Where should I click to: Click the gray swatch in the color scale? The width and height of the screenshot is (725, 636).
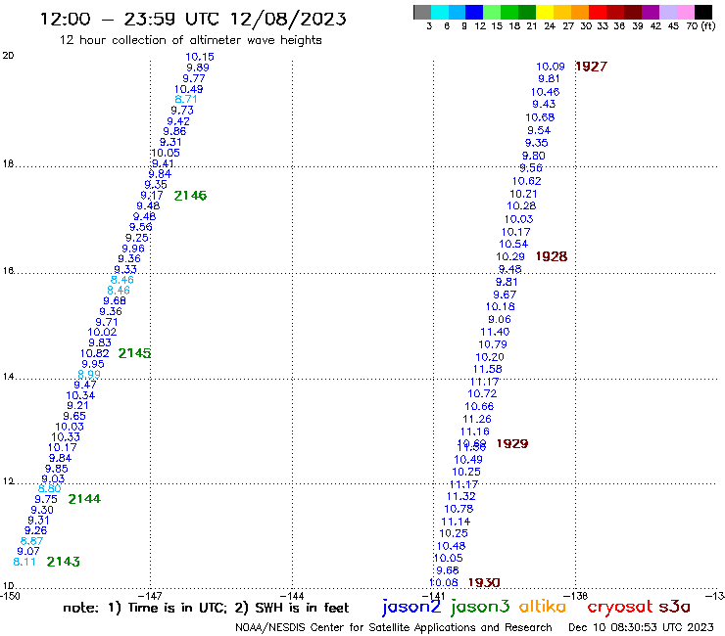[x=422, y=12]
